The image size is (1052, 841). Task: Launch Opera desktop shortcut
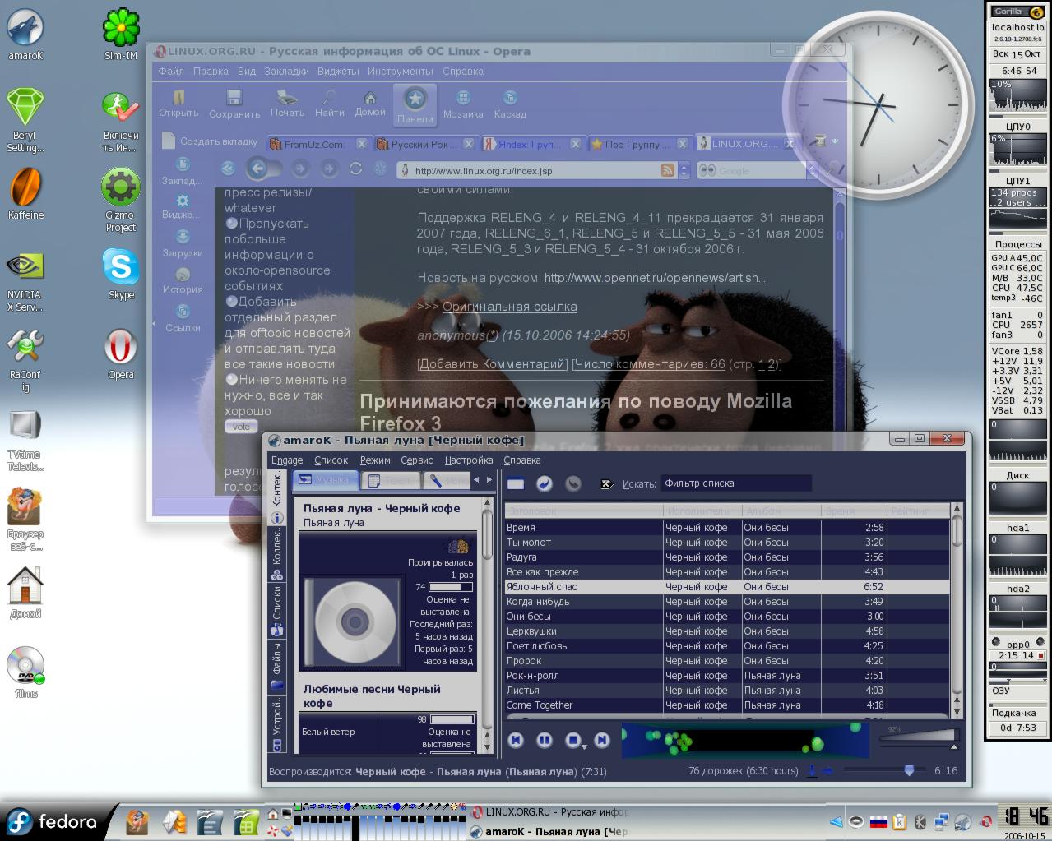(x=121, y=354)
